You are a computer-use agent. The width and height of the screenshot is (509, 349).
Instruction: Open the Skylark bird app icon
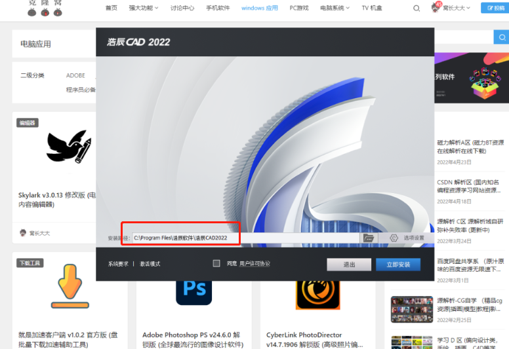click(69, 147)
